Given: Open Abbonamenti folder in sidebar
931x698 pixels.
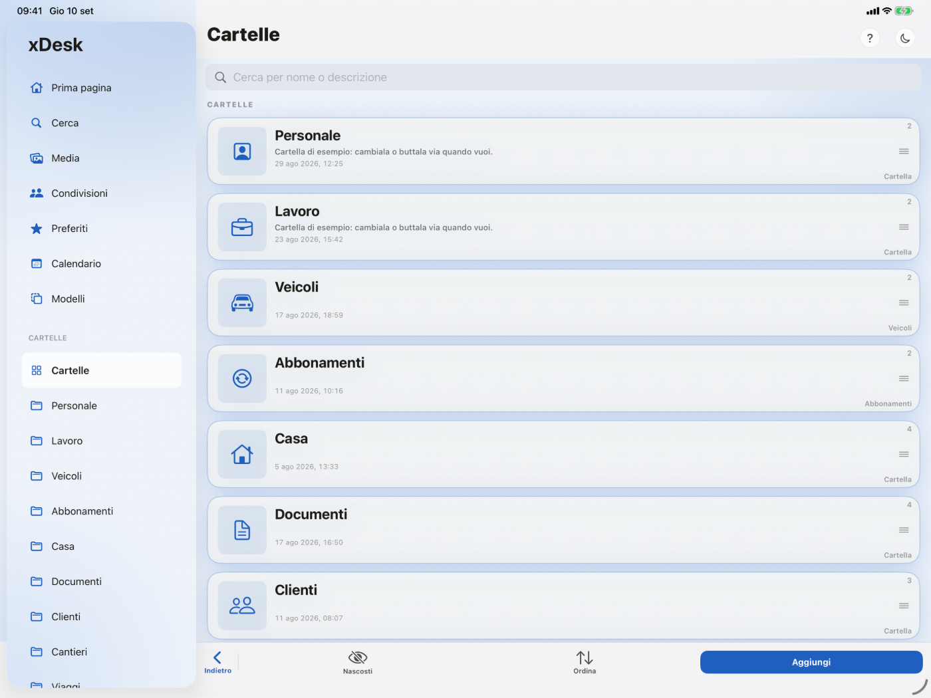Looking at the screenshot, I should (101, 511).
